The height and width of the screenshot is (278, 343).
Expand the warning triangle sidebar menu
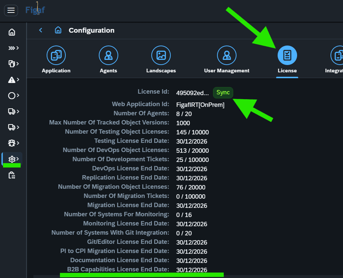point(13,80)
